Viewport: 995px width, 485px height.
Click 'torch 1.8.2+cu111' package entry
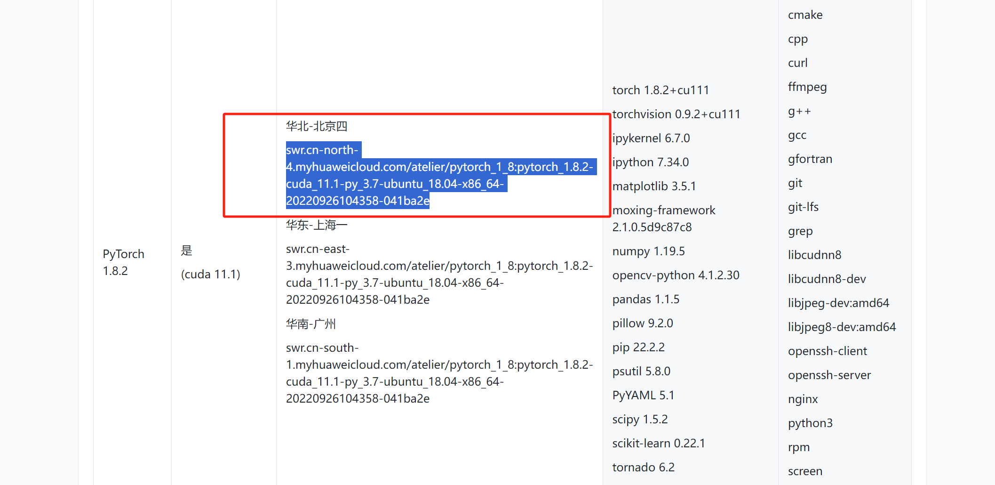(x=661, y=90)
